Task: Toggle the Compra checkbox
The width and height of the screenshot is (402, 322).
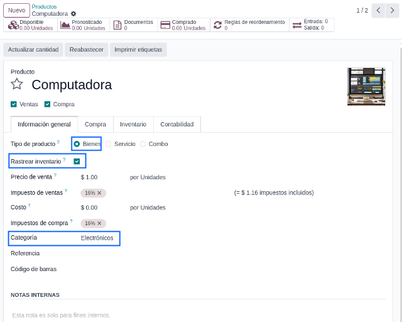Action: 47,104
